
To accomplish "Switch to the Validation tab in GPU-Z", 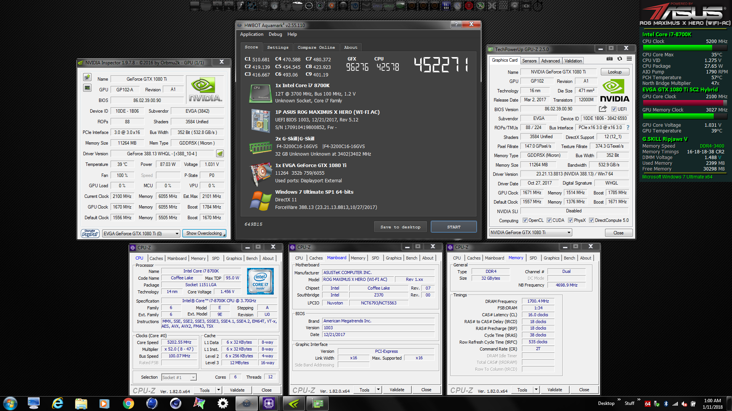I will click(573, 61).
